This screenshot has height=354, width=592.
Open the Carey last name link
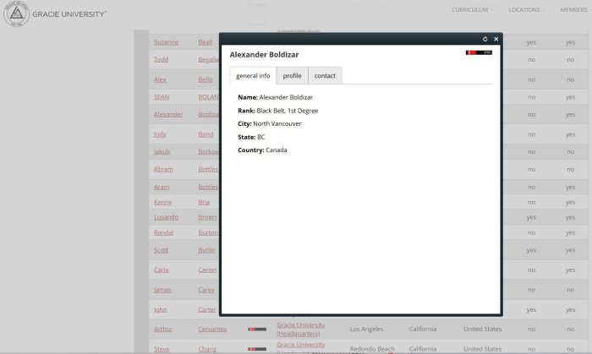click(206, 290)
